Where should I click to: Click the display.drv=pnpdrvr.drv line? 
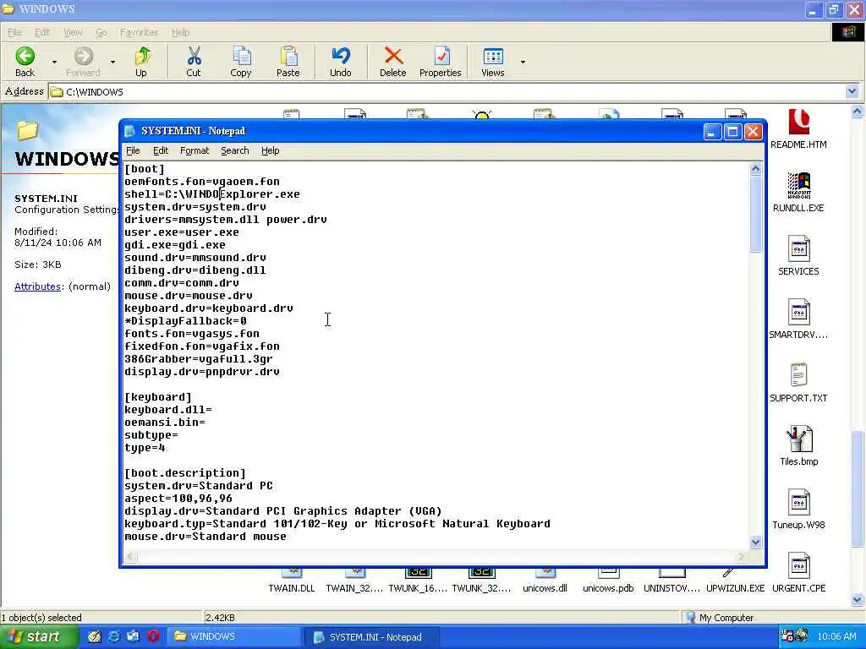(x=202, y=372)
